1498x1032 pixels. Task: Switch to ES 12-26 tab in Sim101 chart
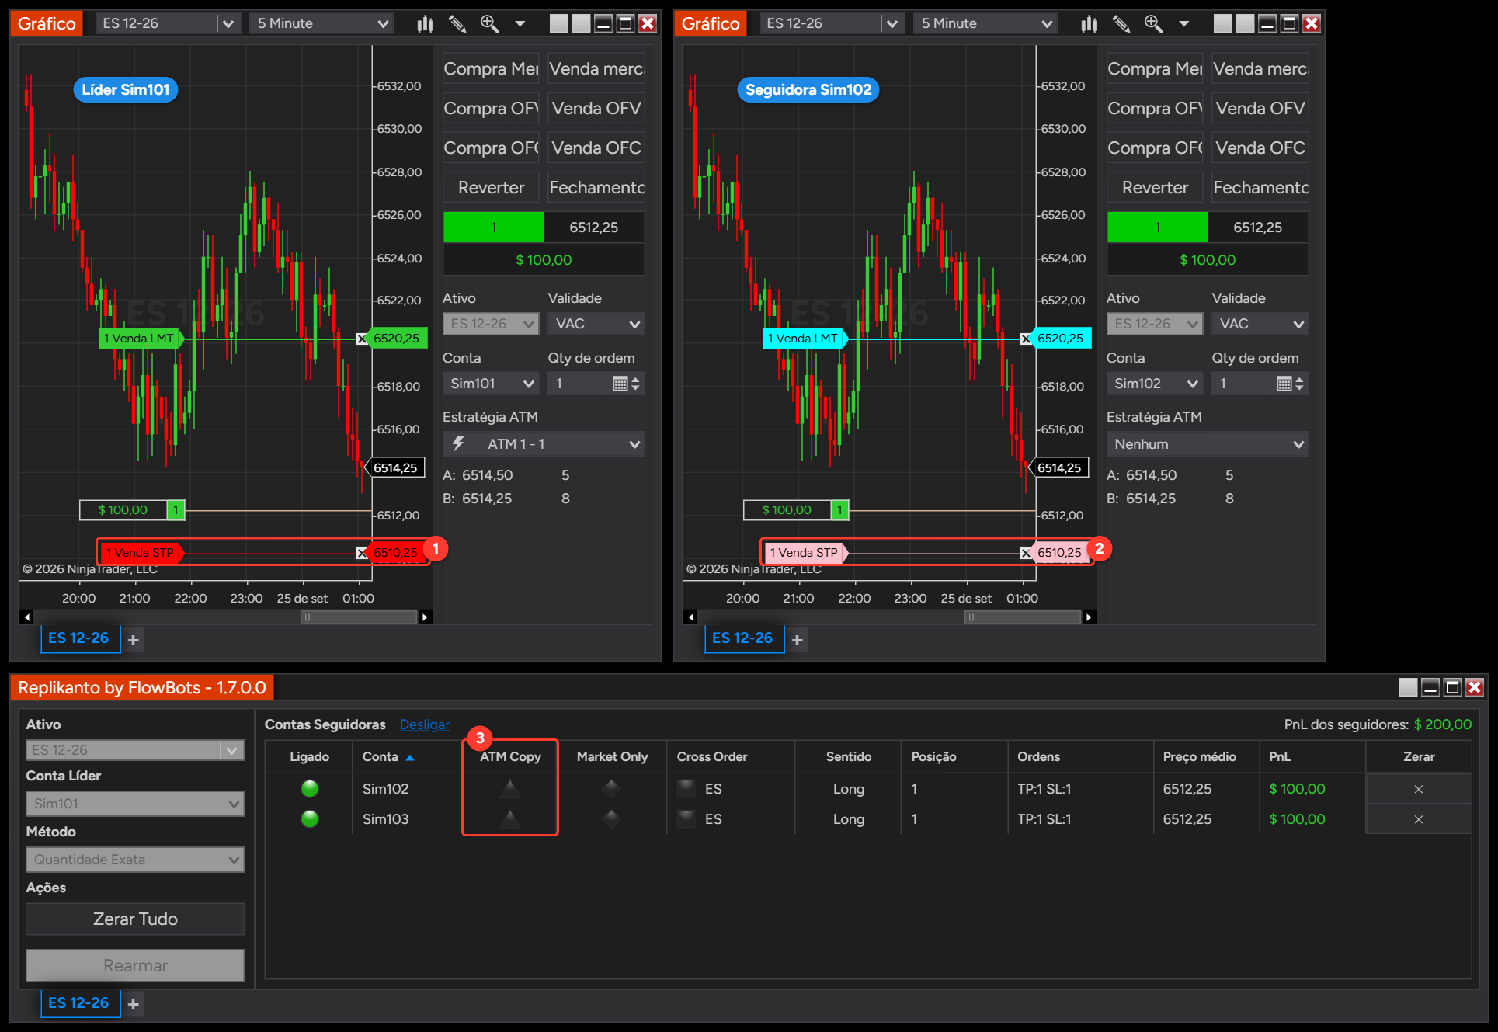tap(80, 638)
